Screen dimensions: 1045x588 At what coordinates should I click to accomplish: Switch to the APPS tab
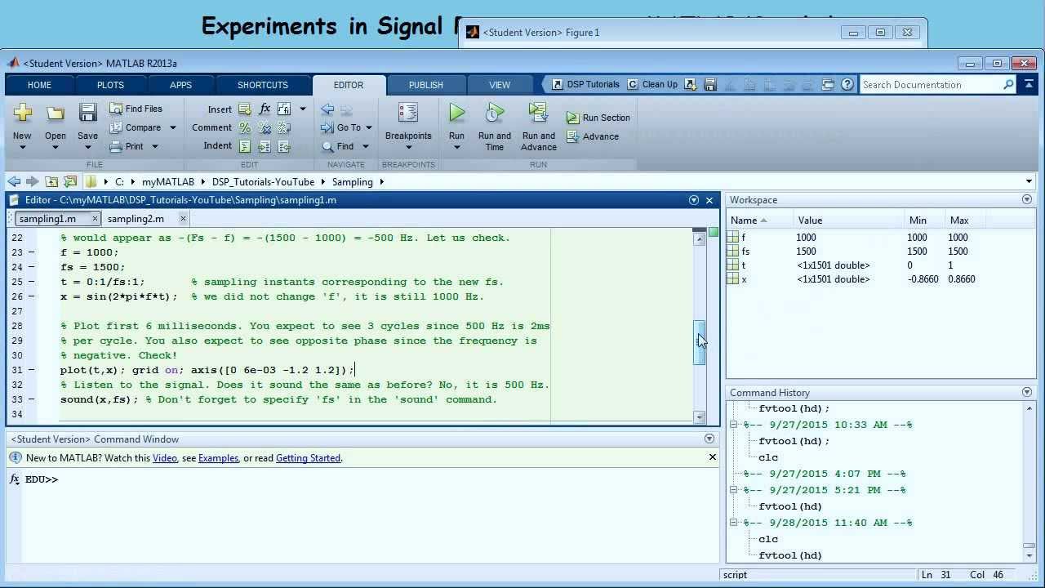click(180, 85)
